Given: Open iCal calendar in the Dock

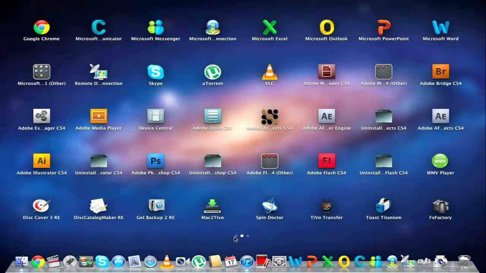Looking at the screenshot, I should (x=231, y=262).
